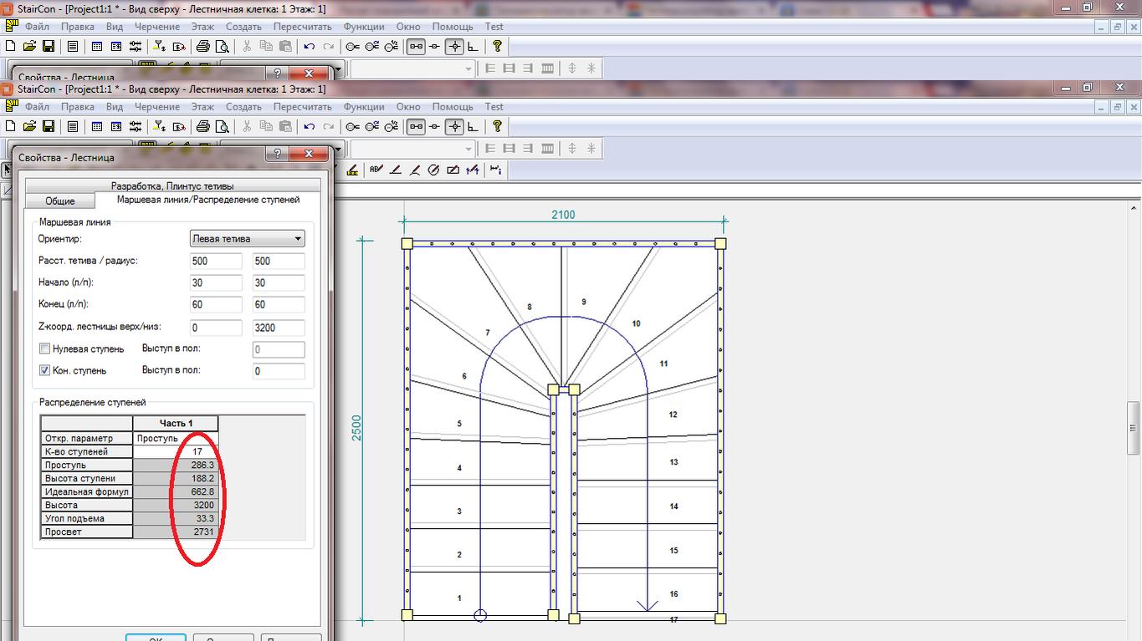The image size is (1142, 641).
Task: Uncheck the Кон. ступень checkbox
Action: (x=45, y=370)
